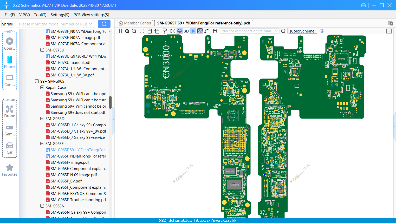
Task: Open the Car category
Action: coord(10,148)
